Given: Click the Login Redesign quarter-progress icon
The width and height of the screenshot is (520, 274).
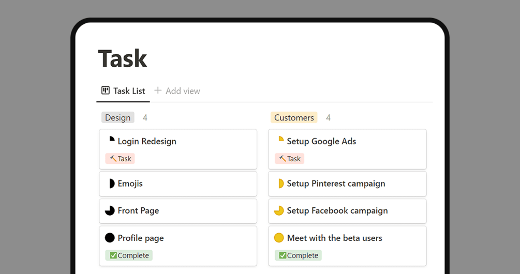Looking at the screenshot, I should click(111, 140).
